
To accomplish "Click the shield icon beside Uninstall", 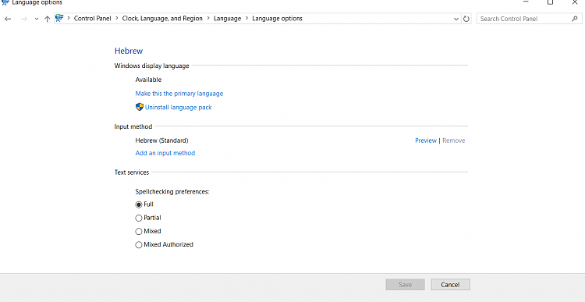I will pos(140,107).
